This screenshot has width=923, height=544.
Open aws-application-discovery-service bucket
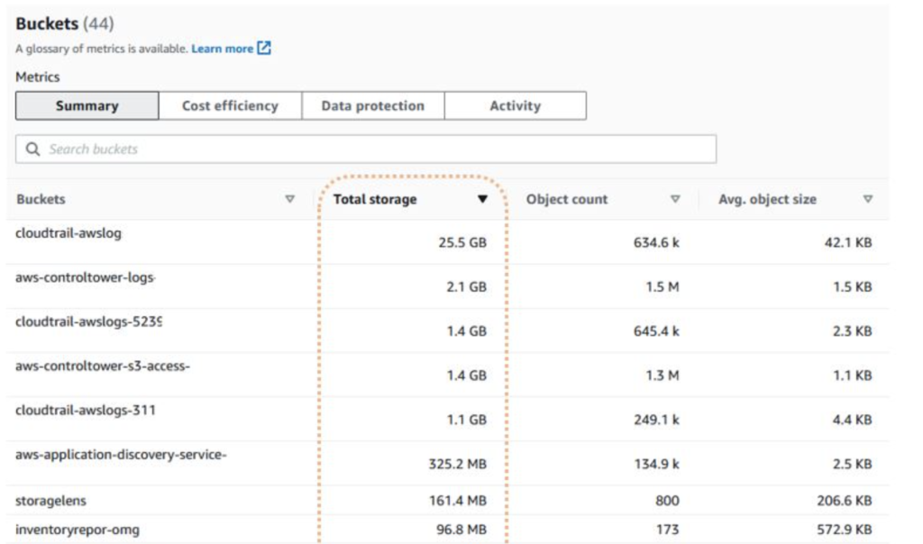[x=121, y=455]
